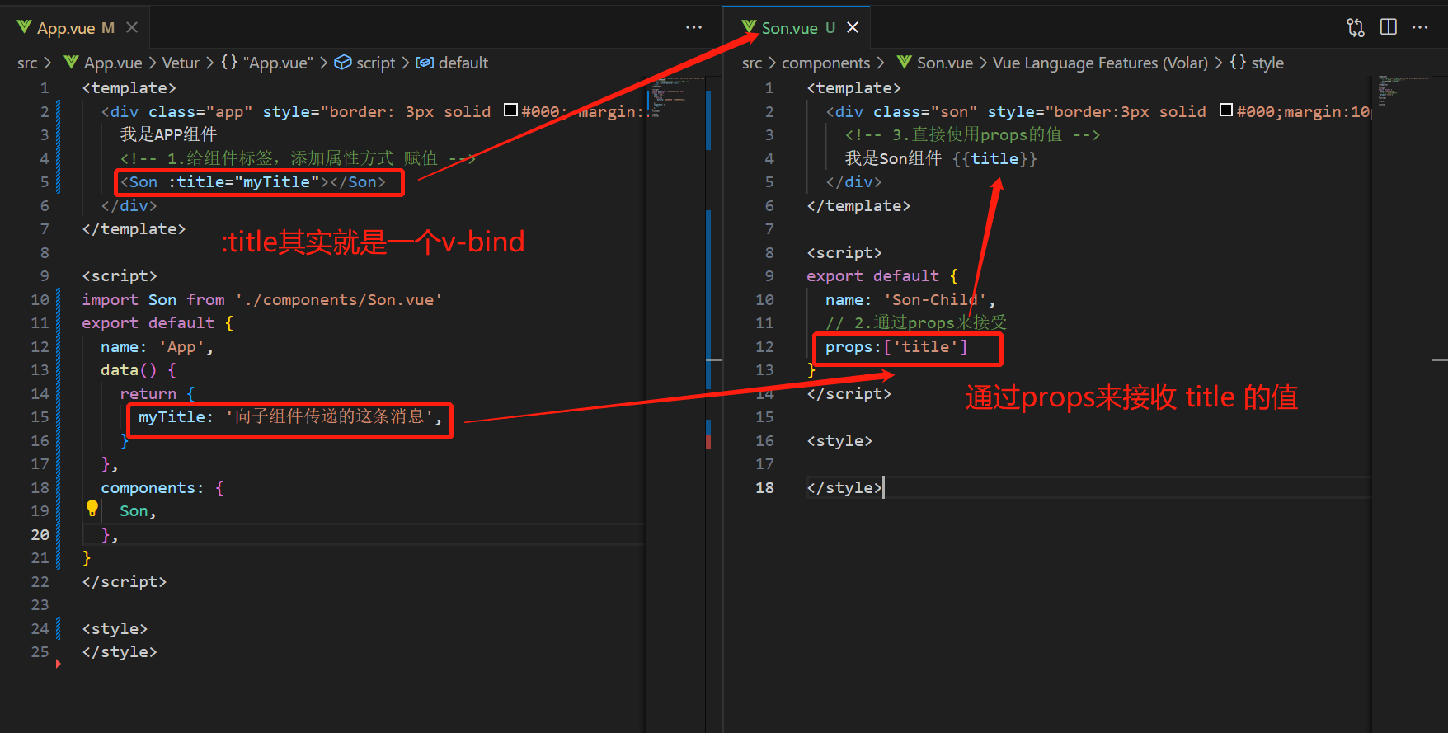Click the components: { line in App.vue
The width and height of the screenshot is (1448, 733).
tap(162, 487)
